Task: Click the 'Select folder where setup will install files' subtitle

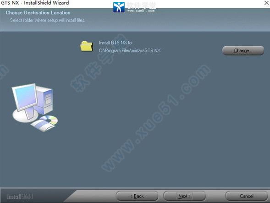Action: 48,20
